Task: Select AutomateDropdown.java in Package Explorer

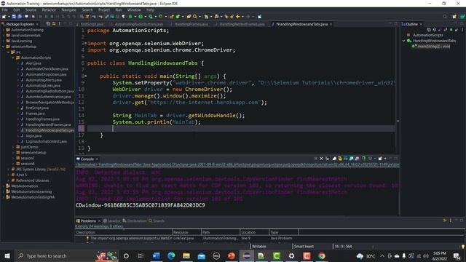Action: pos(46,74)
